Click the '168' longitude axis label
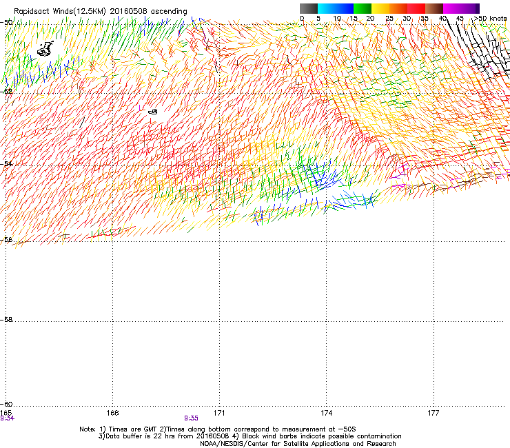 point(112,413)
